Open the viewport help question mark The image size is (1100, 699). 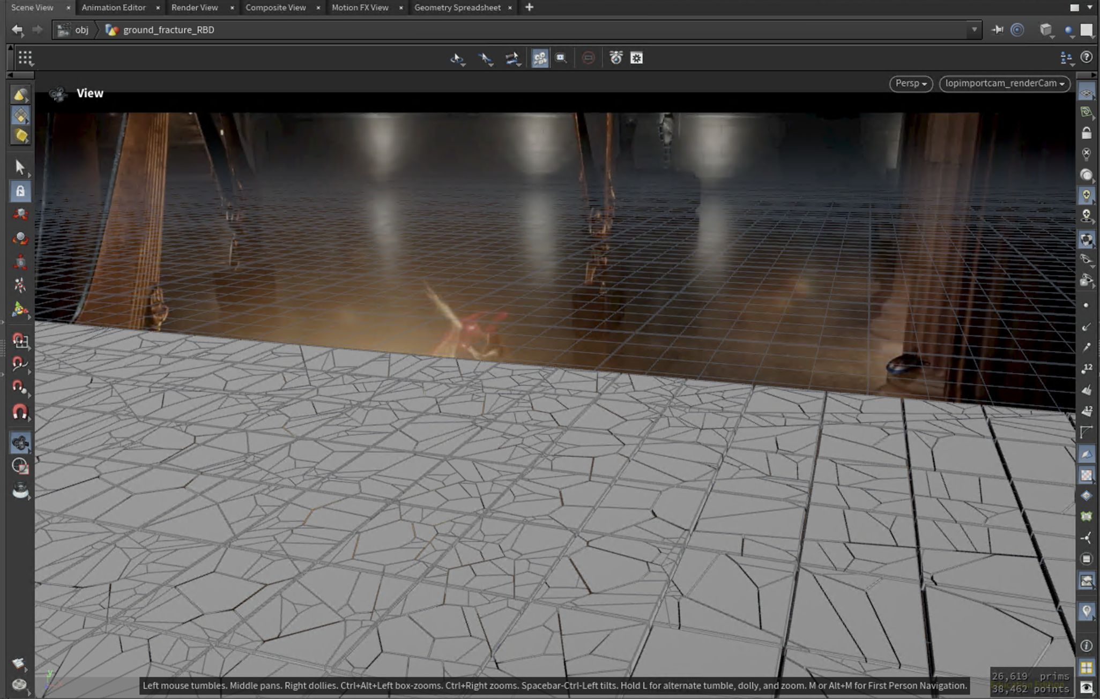pyautogui.click(x=1086, y=57)
